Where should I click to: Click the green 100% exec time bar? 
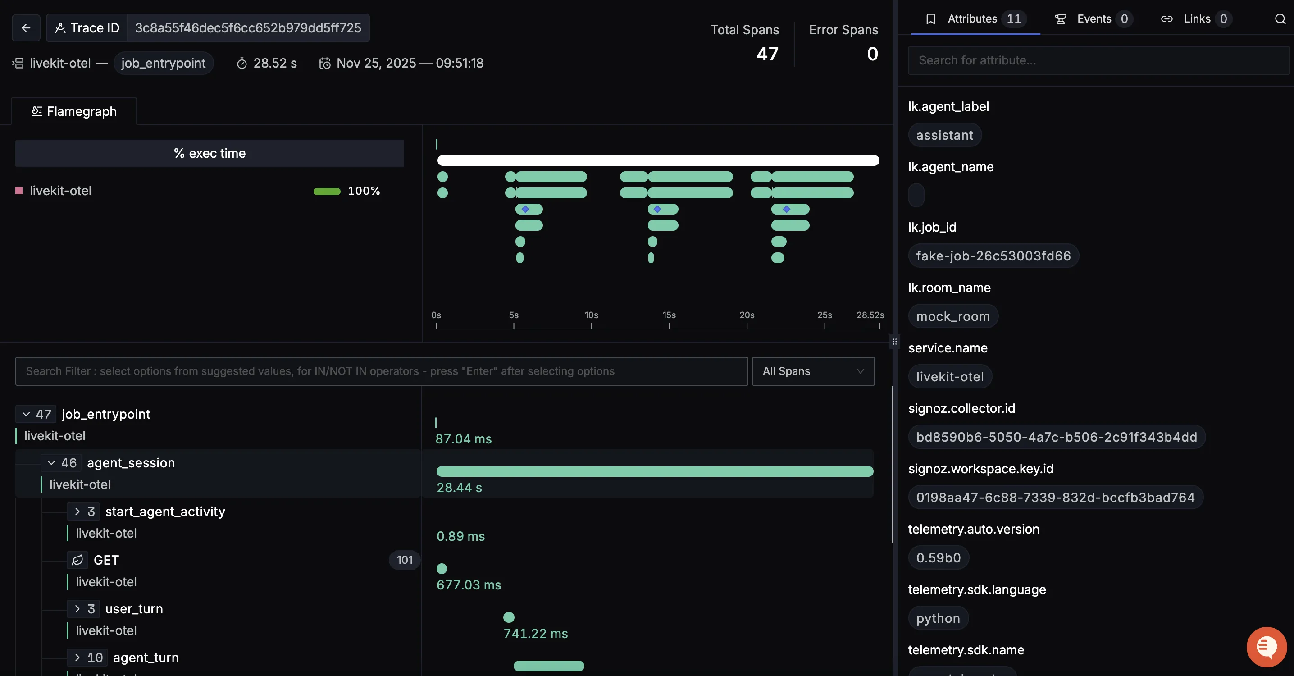tap(326, 192)
